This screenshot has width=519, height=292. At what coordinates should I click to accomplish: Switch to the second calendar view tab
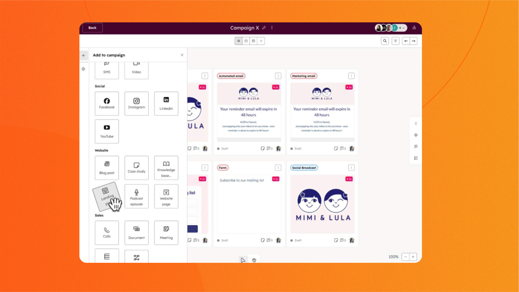[x=246, y=41]
